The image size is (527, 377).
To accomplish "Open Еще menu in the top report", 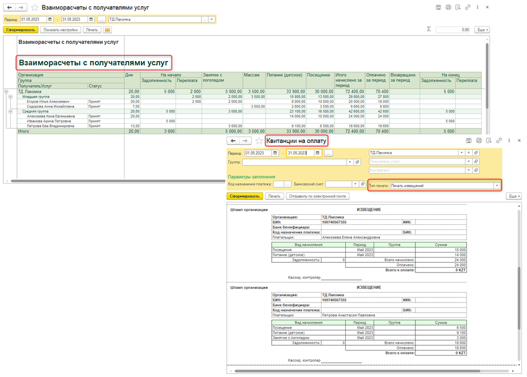I will coord(482,29).
